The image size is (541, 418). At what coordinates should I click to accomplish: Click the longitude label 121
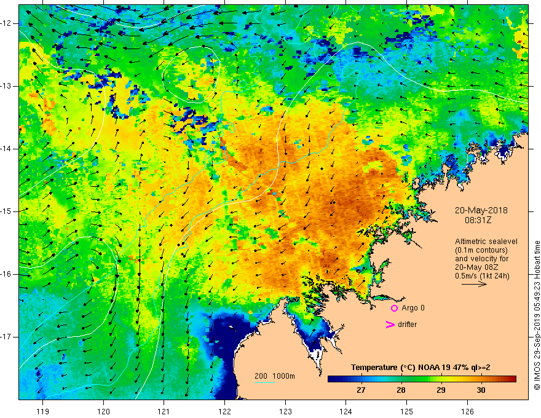point(164,412)
